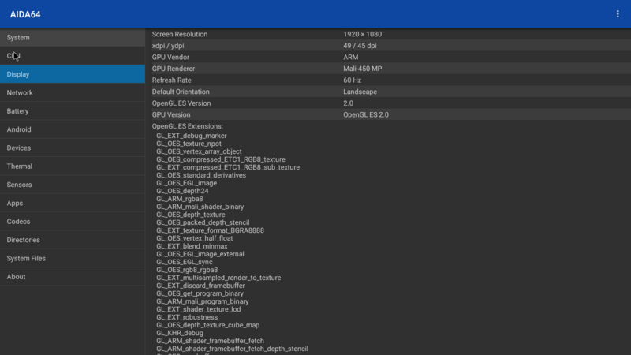Open the Network category
This screenshot has width=631, height=355.
73,92
